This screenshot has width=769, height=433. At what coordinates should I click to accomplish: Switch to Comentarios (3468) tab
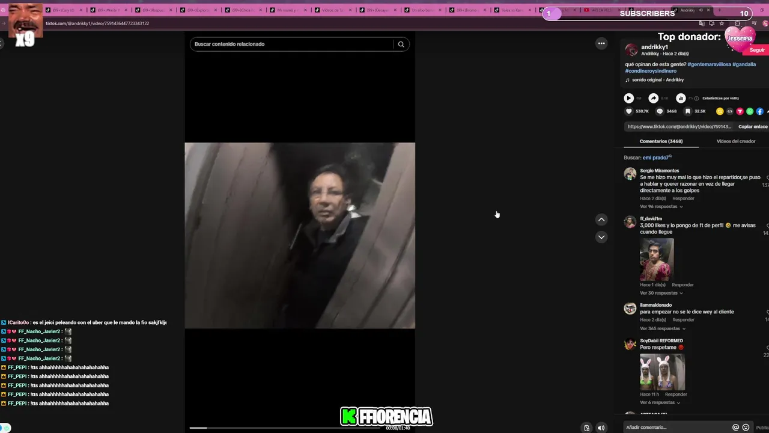click(661, 141)
